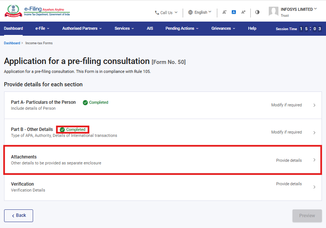This screenshot has width=326, height=228.
Task: Open the Services menu
Action: (124, 28)
